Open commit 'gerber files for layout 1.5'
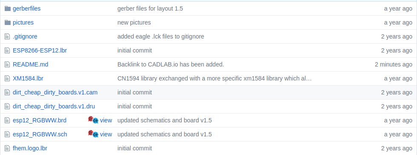417x155 pixels. pos(150,9)
